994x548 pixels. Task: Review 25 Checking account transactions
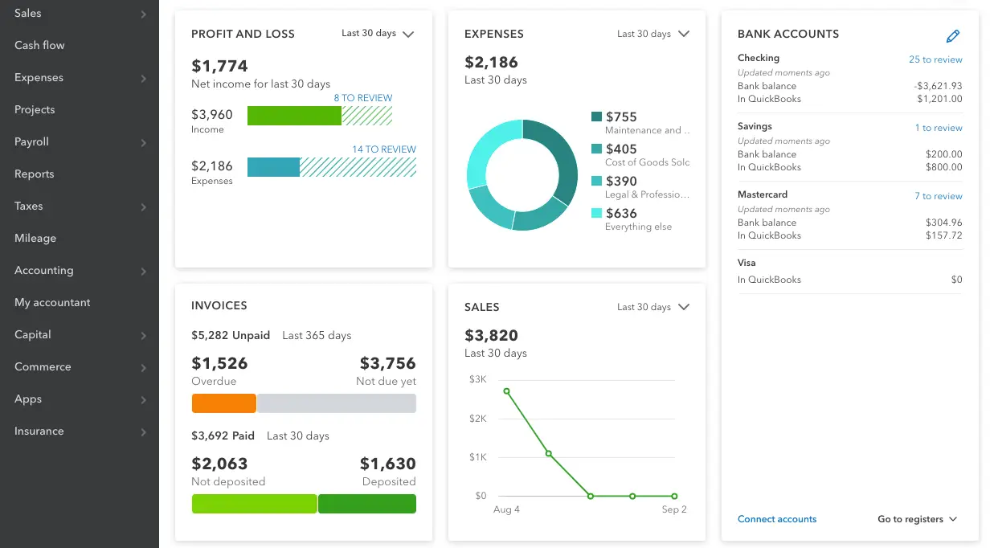click(935, 59)
